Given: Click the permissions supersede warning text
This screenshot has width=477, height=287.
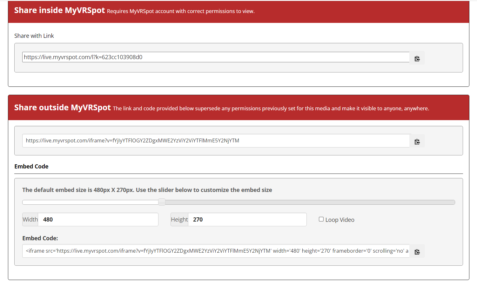Looking at the screenshot, I should [271, 109].
